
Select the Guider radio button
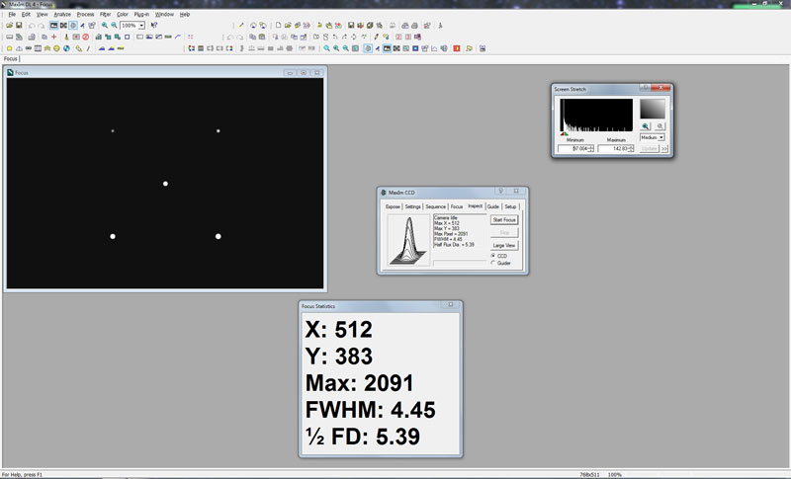[493, 264]
